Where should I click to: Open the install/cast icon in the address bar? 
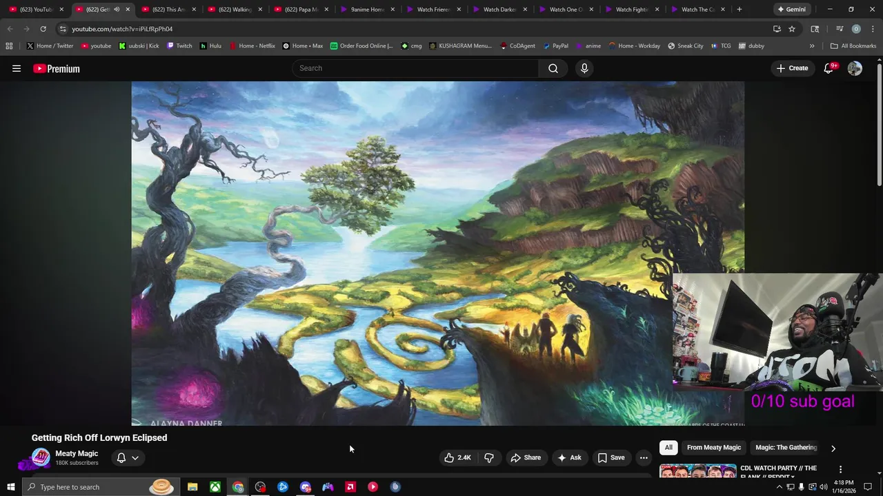(777, 29)
